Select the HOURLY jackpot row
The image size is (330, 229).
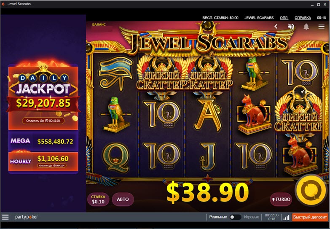coord(43,162)
